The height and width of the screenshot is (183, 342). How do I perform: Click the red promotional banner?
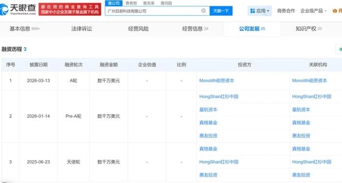tap(70, 9)
